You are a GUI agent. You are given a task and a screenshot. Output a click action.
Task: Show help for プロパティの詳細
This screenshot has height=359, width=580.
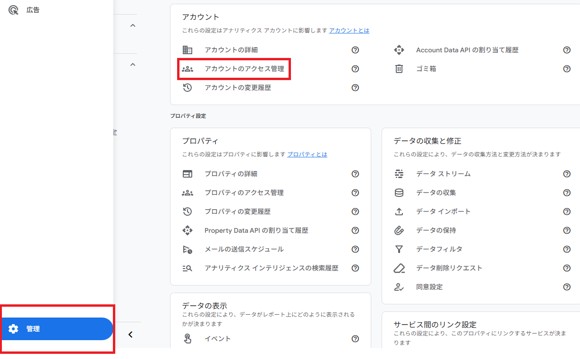click(355, 174)
